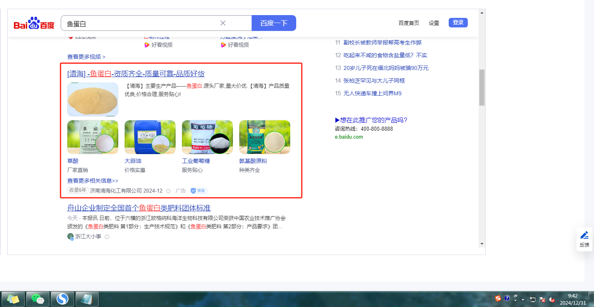Screen dimensions: 594x307
Task: Expand dropdown arrow next to 浙江大小事
Action: 107,237
